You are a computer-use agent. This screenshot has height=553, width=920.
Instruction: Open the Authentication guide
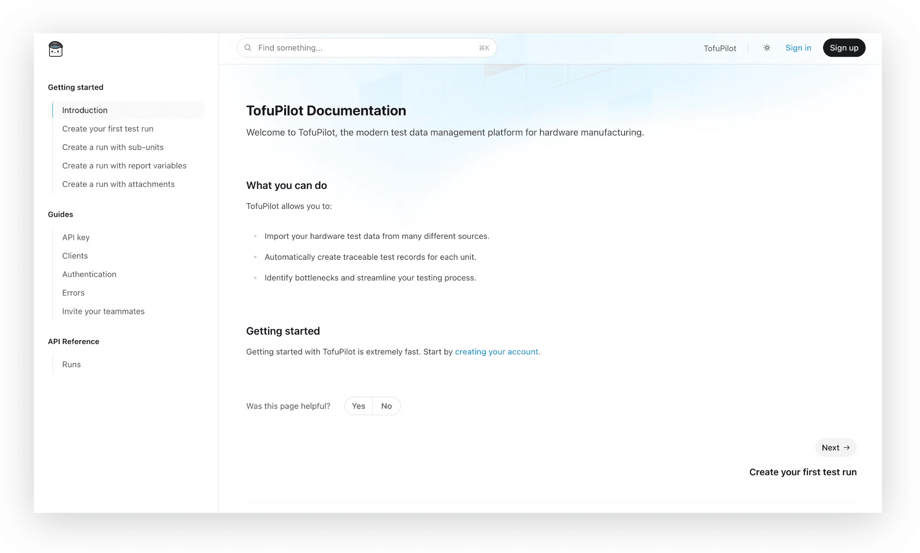click(89, 274)
